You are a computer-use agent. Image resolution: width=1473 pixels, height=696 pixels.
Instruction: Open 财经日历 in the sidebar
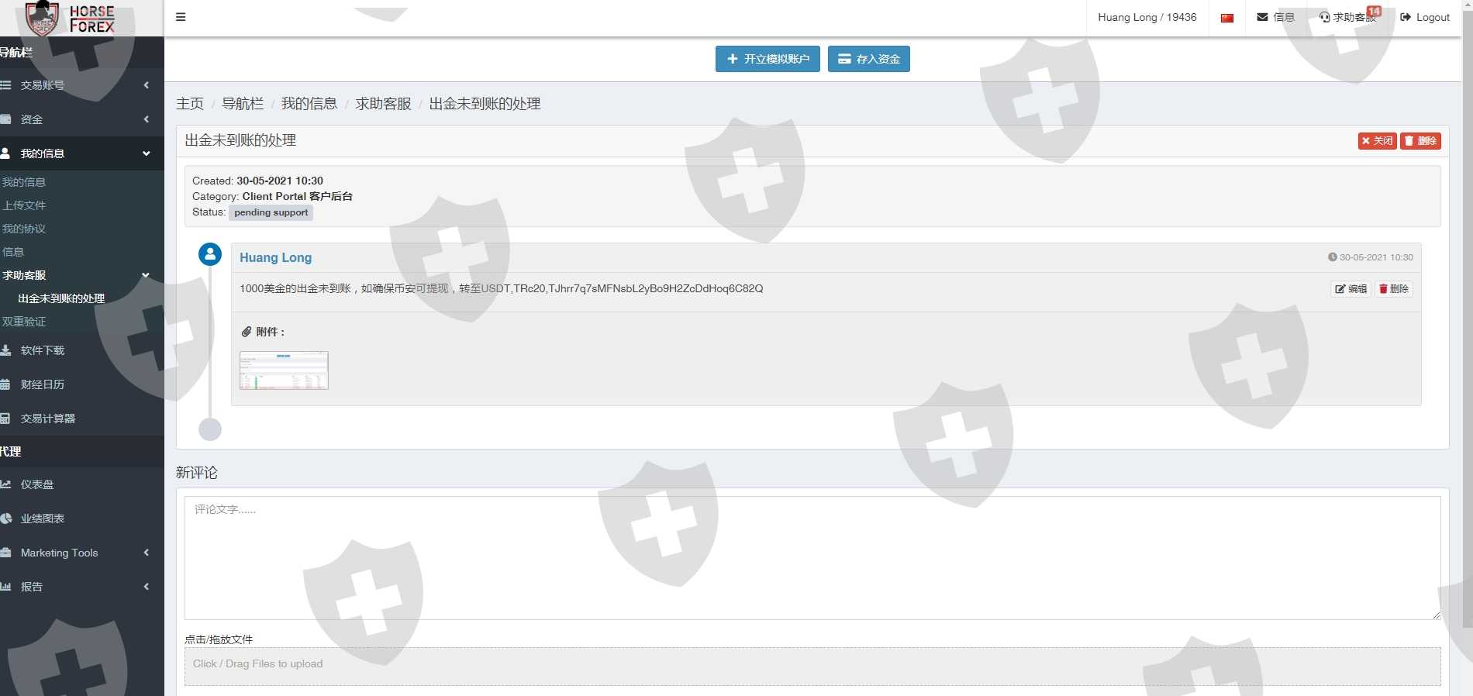(x=81, y=384)
